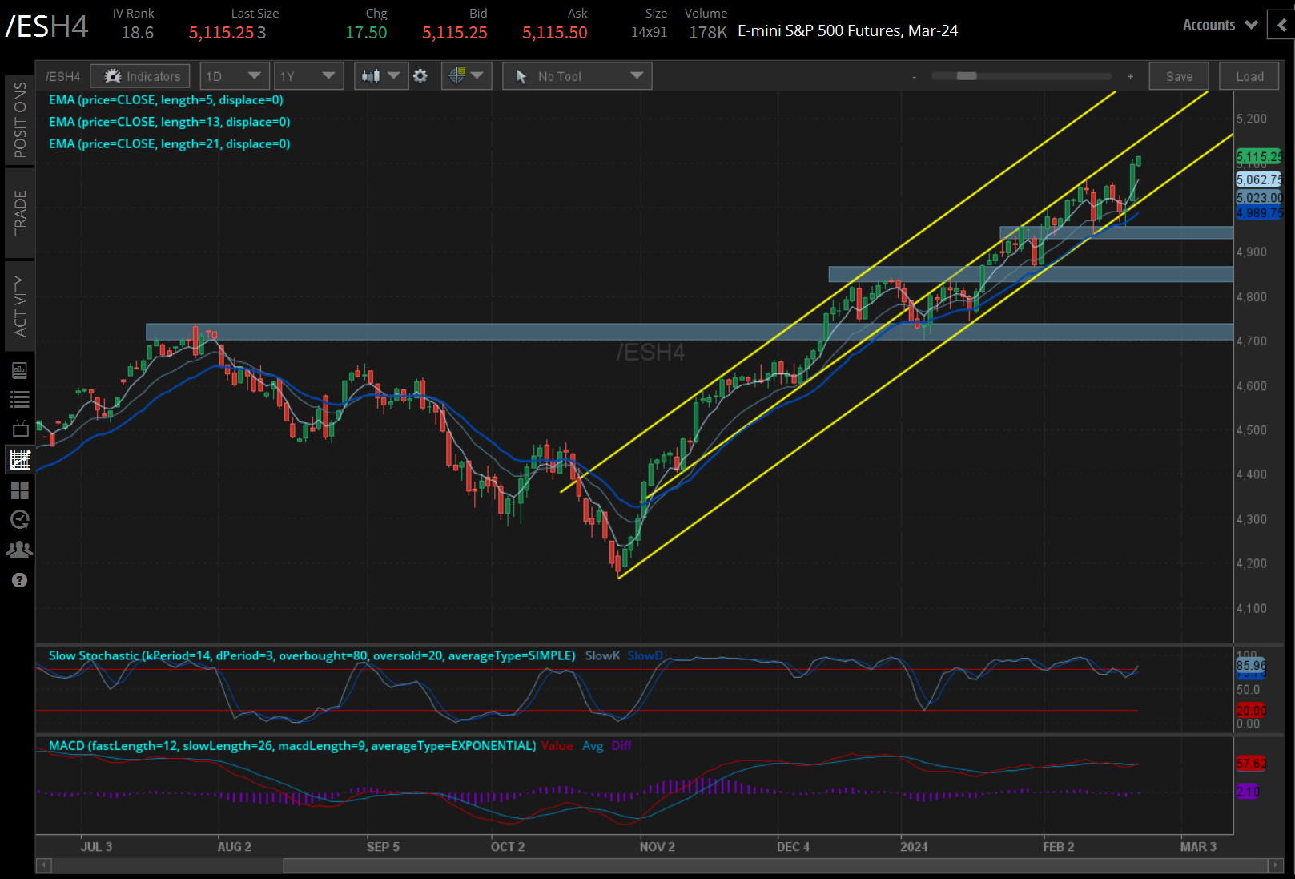Open the watchlist icon in the sidebar

point(20,399)
